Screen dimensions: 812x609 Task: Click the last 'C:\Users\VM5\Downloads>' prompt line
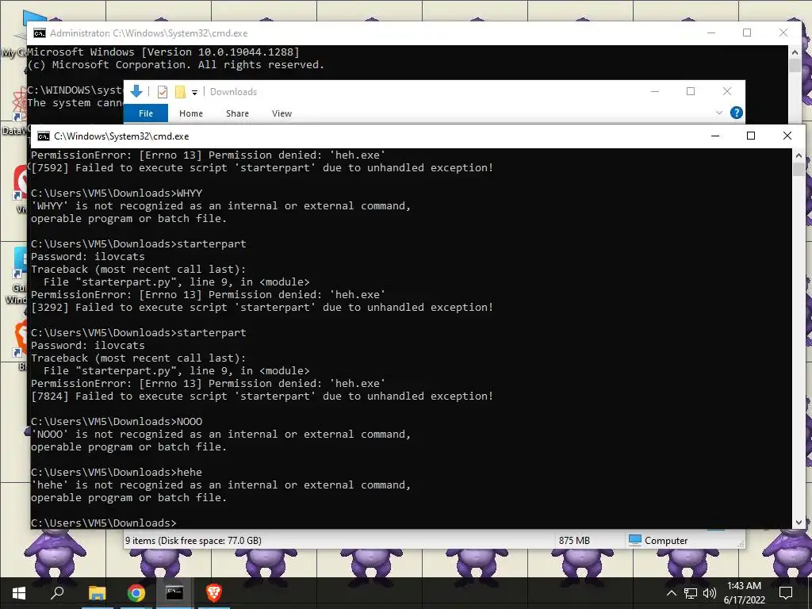coord(104,523)
